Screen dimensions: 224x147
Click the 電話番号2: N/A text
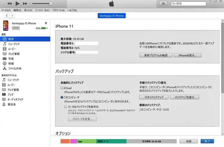point(70,48)
